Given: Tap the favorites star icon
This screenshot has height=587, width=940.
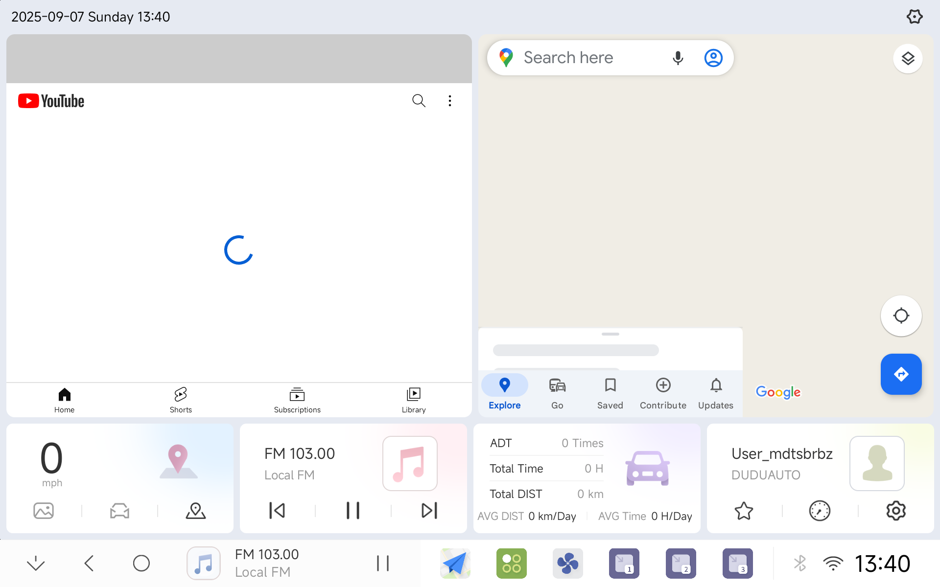Looking at the screenshot, I should point(744,511).
